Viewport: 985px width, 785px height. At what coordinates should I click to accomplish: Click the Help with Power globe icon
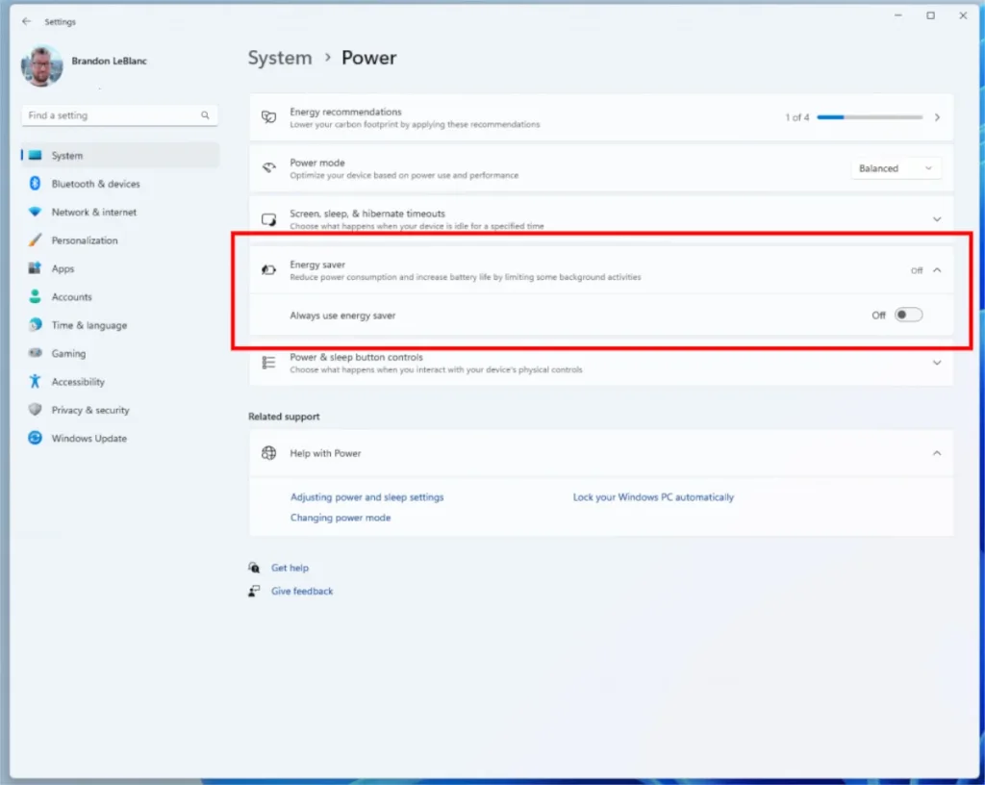point(268,452)
